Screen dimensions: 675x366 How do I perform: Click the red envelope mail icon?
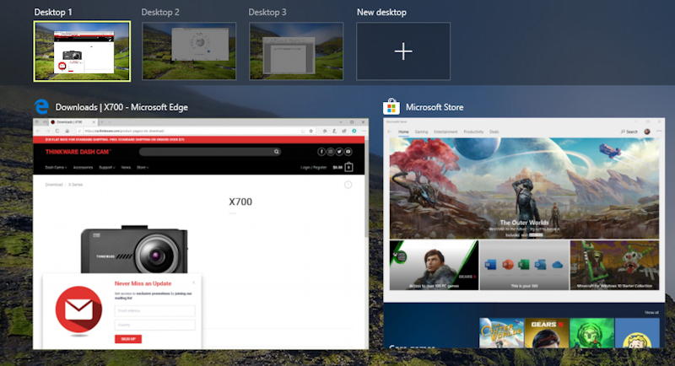[78, 309]
